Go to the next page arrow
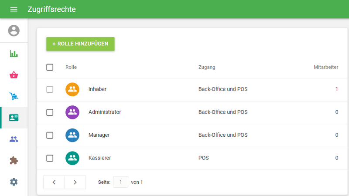Screen dimensions: 349x196 (x=75, y=182)
